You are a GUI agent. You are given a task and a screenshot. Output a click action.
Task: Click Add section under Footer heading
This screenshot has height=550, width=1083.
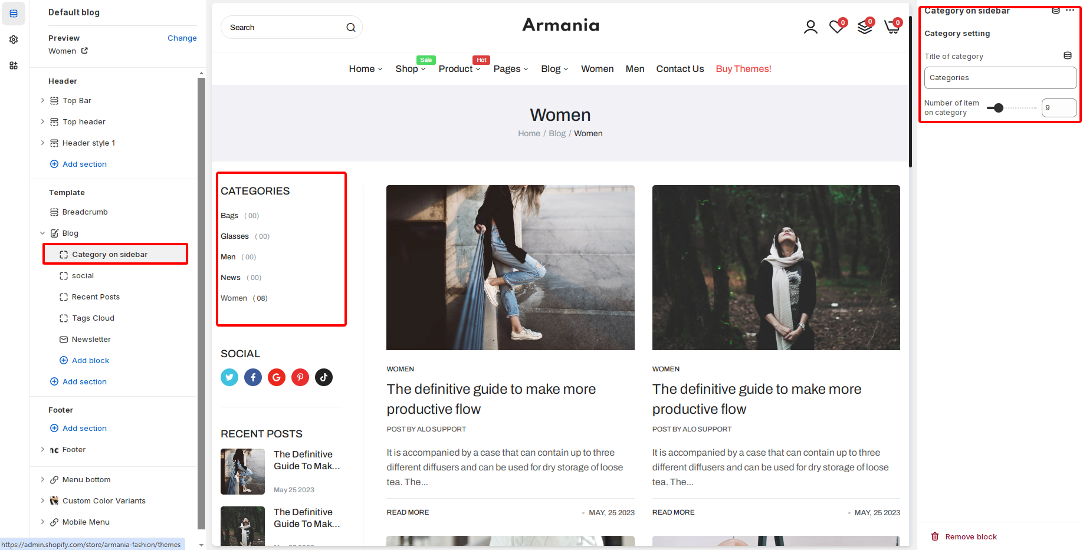pyautogui.click(x=78, y=429)
